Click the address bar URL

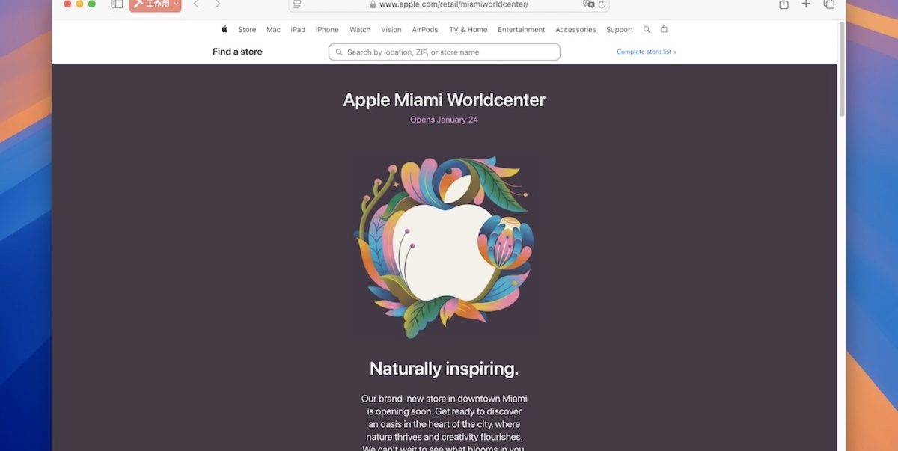coord(453,4)
